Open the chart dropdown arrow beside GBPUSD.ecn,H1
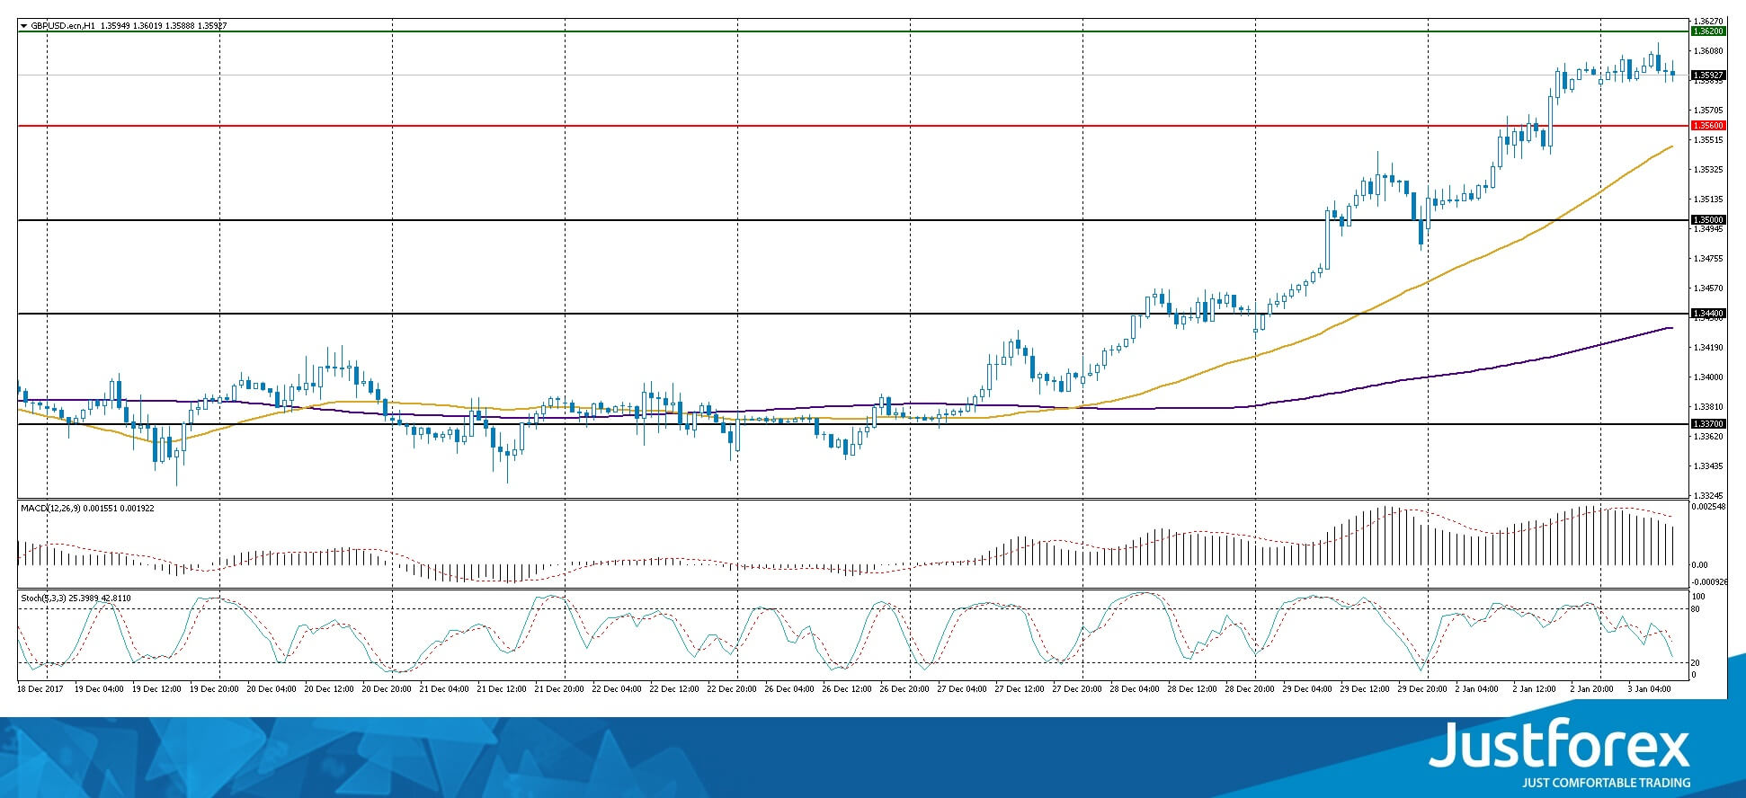The image size is (1746, 798). pyautogui.click(x=24, y=26)
